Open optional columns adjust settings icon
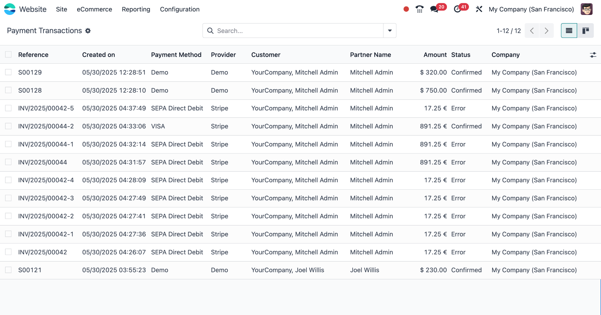 [593, 55]
